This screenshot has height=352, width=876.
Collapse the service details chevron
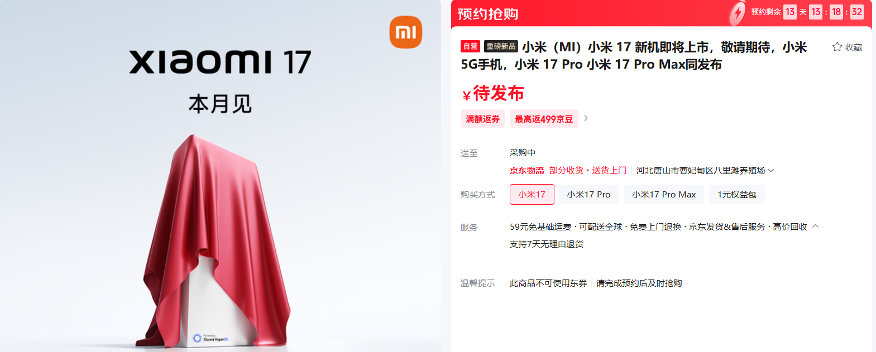tap(815, 226)
